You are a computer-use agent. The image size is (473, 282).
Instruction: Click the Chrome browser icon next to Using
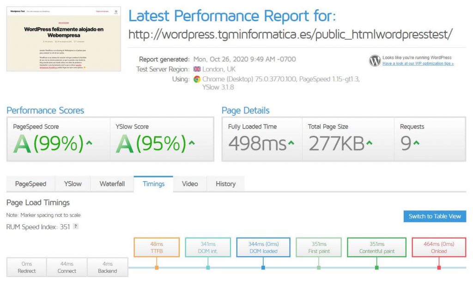[x=196, y=79]
